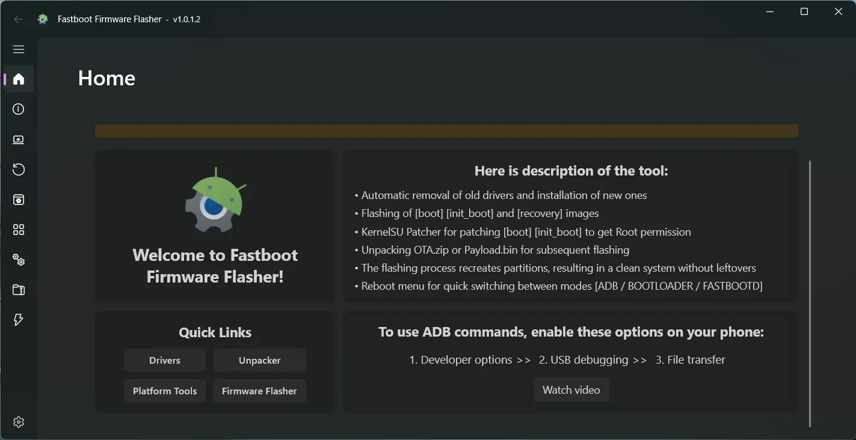Click the app logo in title bar
Viewport: 856px width, 440px height.
click(x=42, y=19)
